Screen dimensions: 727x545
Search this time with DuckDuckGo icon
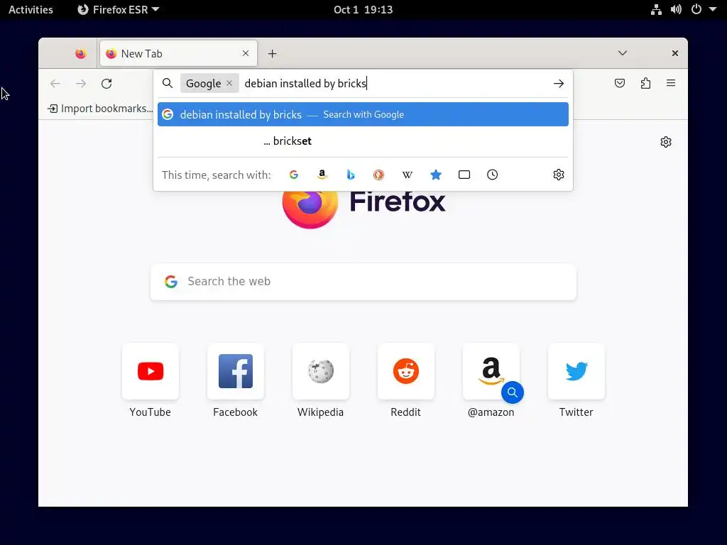click(379, 175)
